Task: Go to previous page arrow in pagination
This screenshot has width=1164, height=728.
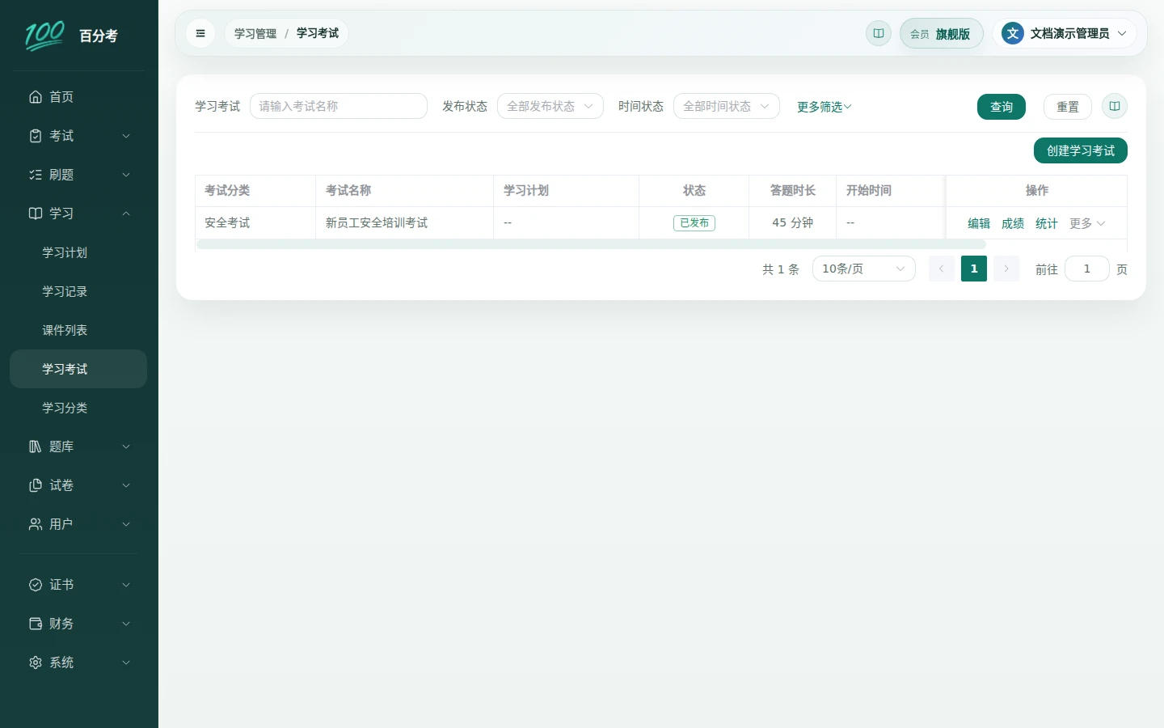Action: click(x=942, y=269)
